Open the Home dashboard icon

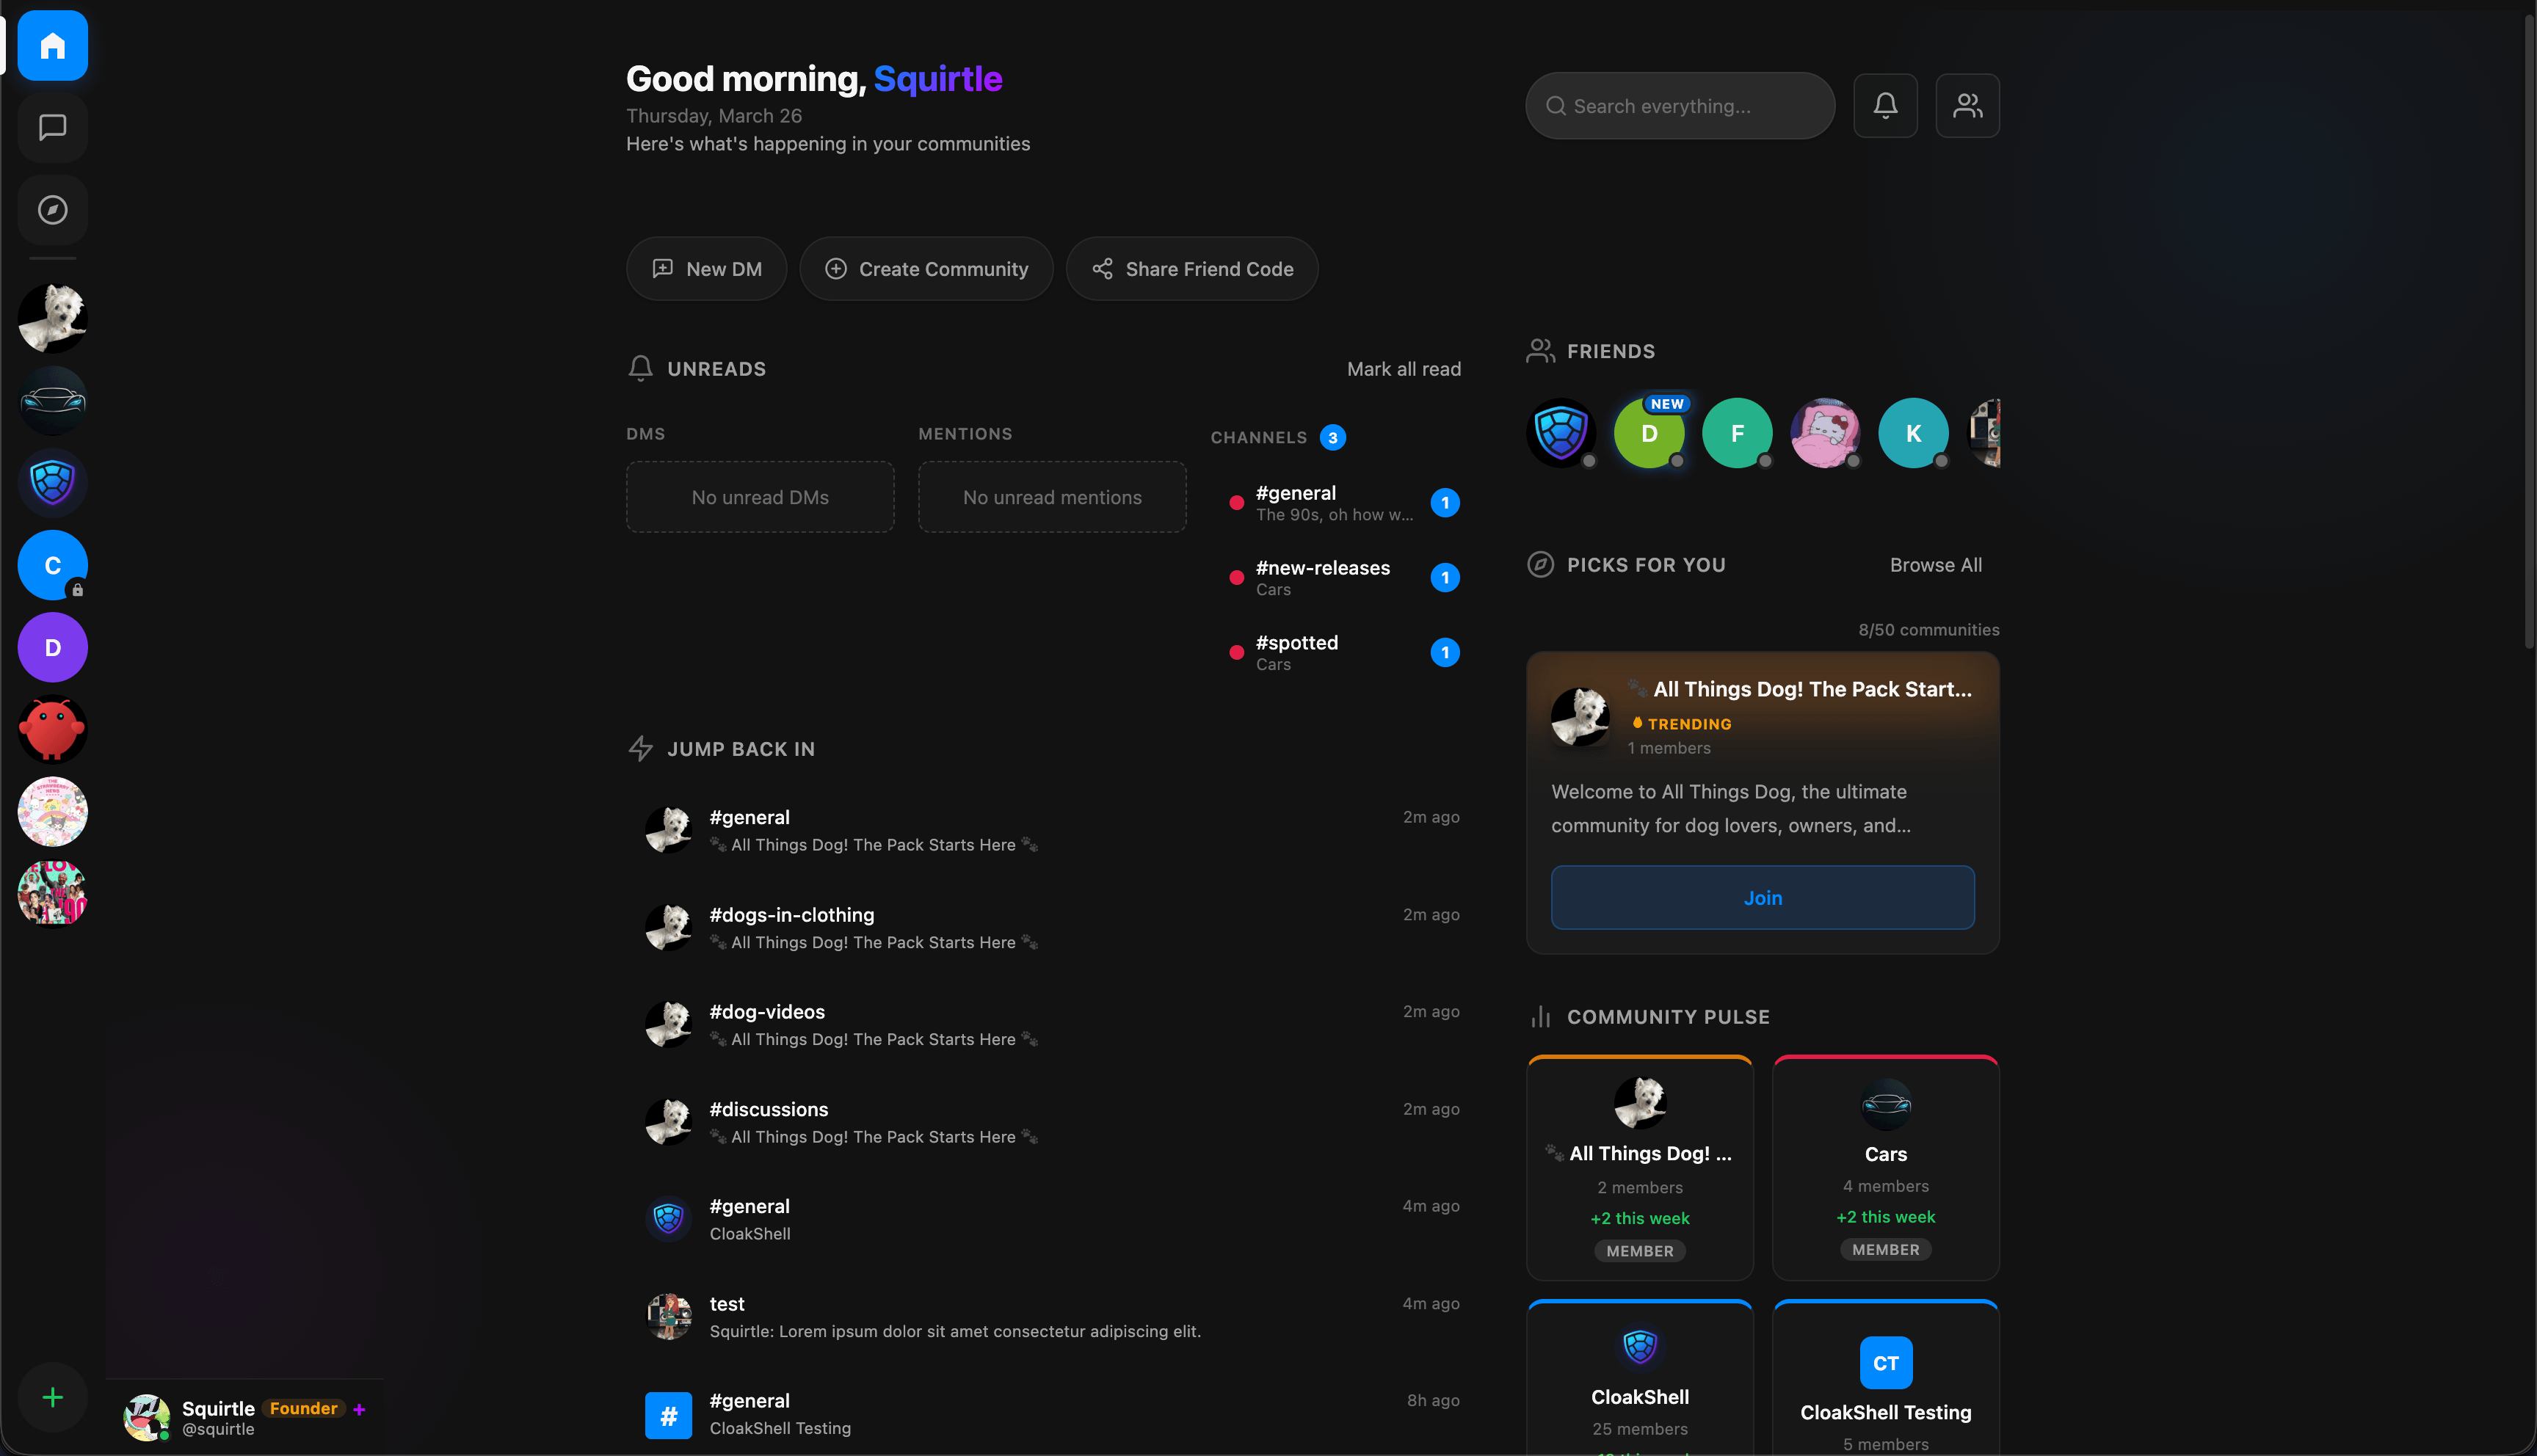pyautogui.click(x=52, y=45)
